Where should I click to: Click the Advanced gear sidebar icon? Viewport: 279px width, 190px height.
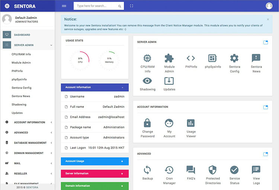[7, 132]
